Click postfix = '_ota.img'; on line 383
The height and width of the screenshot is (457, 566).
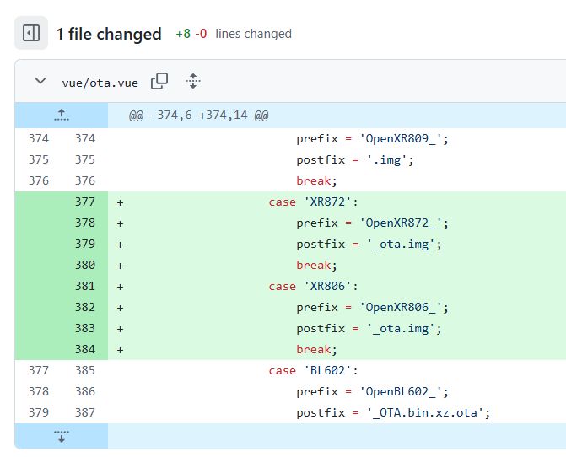point(369,329)
